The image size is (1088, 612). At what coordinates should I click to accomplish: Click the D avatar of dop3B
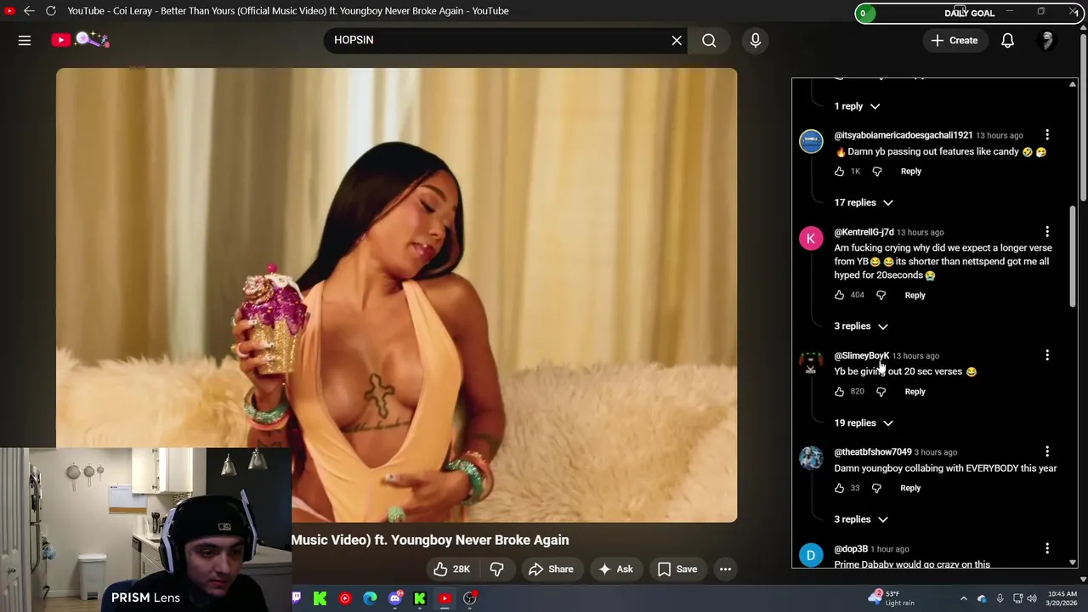click(811, 555)
